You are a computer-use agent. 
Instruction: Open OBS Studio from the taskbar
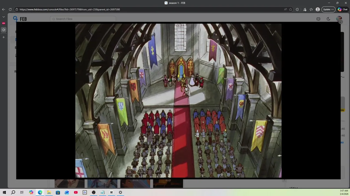(x=94, y=192)
